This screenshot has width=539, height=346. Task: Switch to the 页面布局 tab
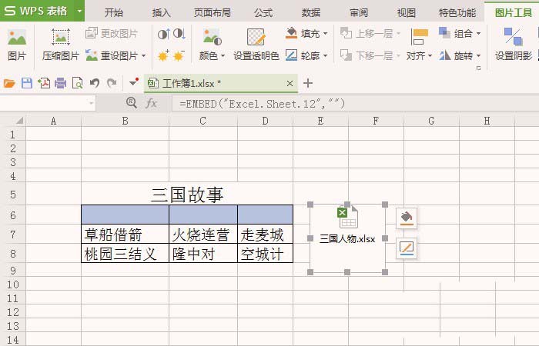coord(212,13)
